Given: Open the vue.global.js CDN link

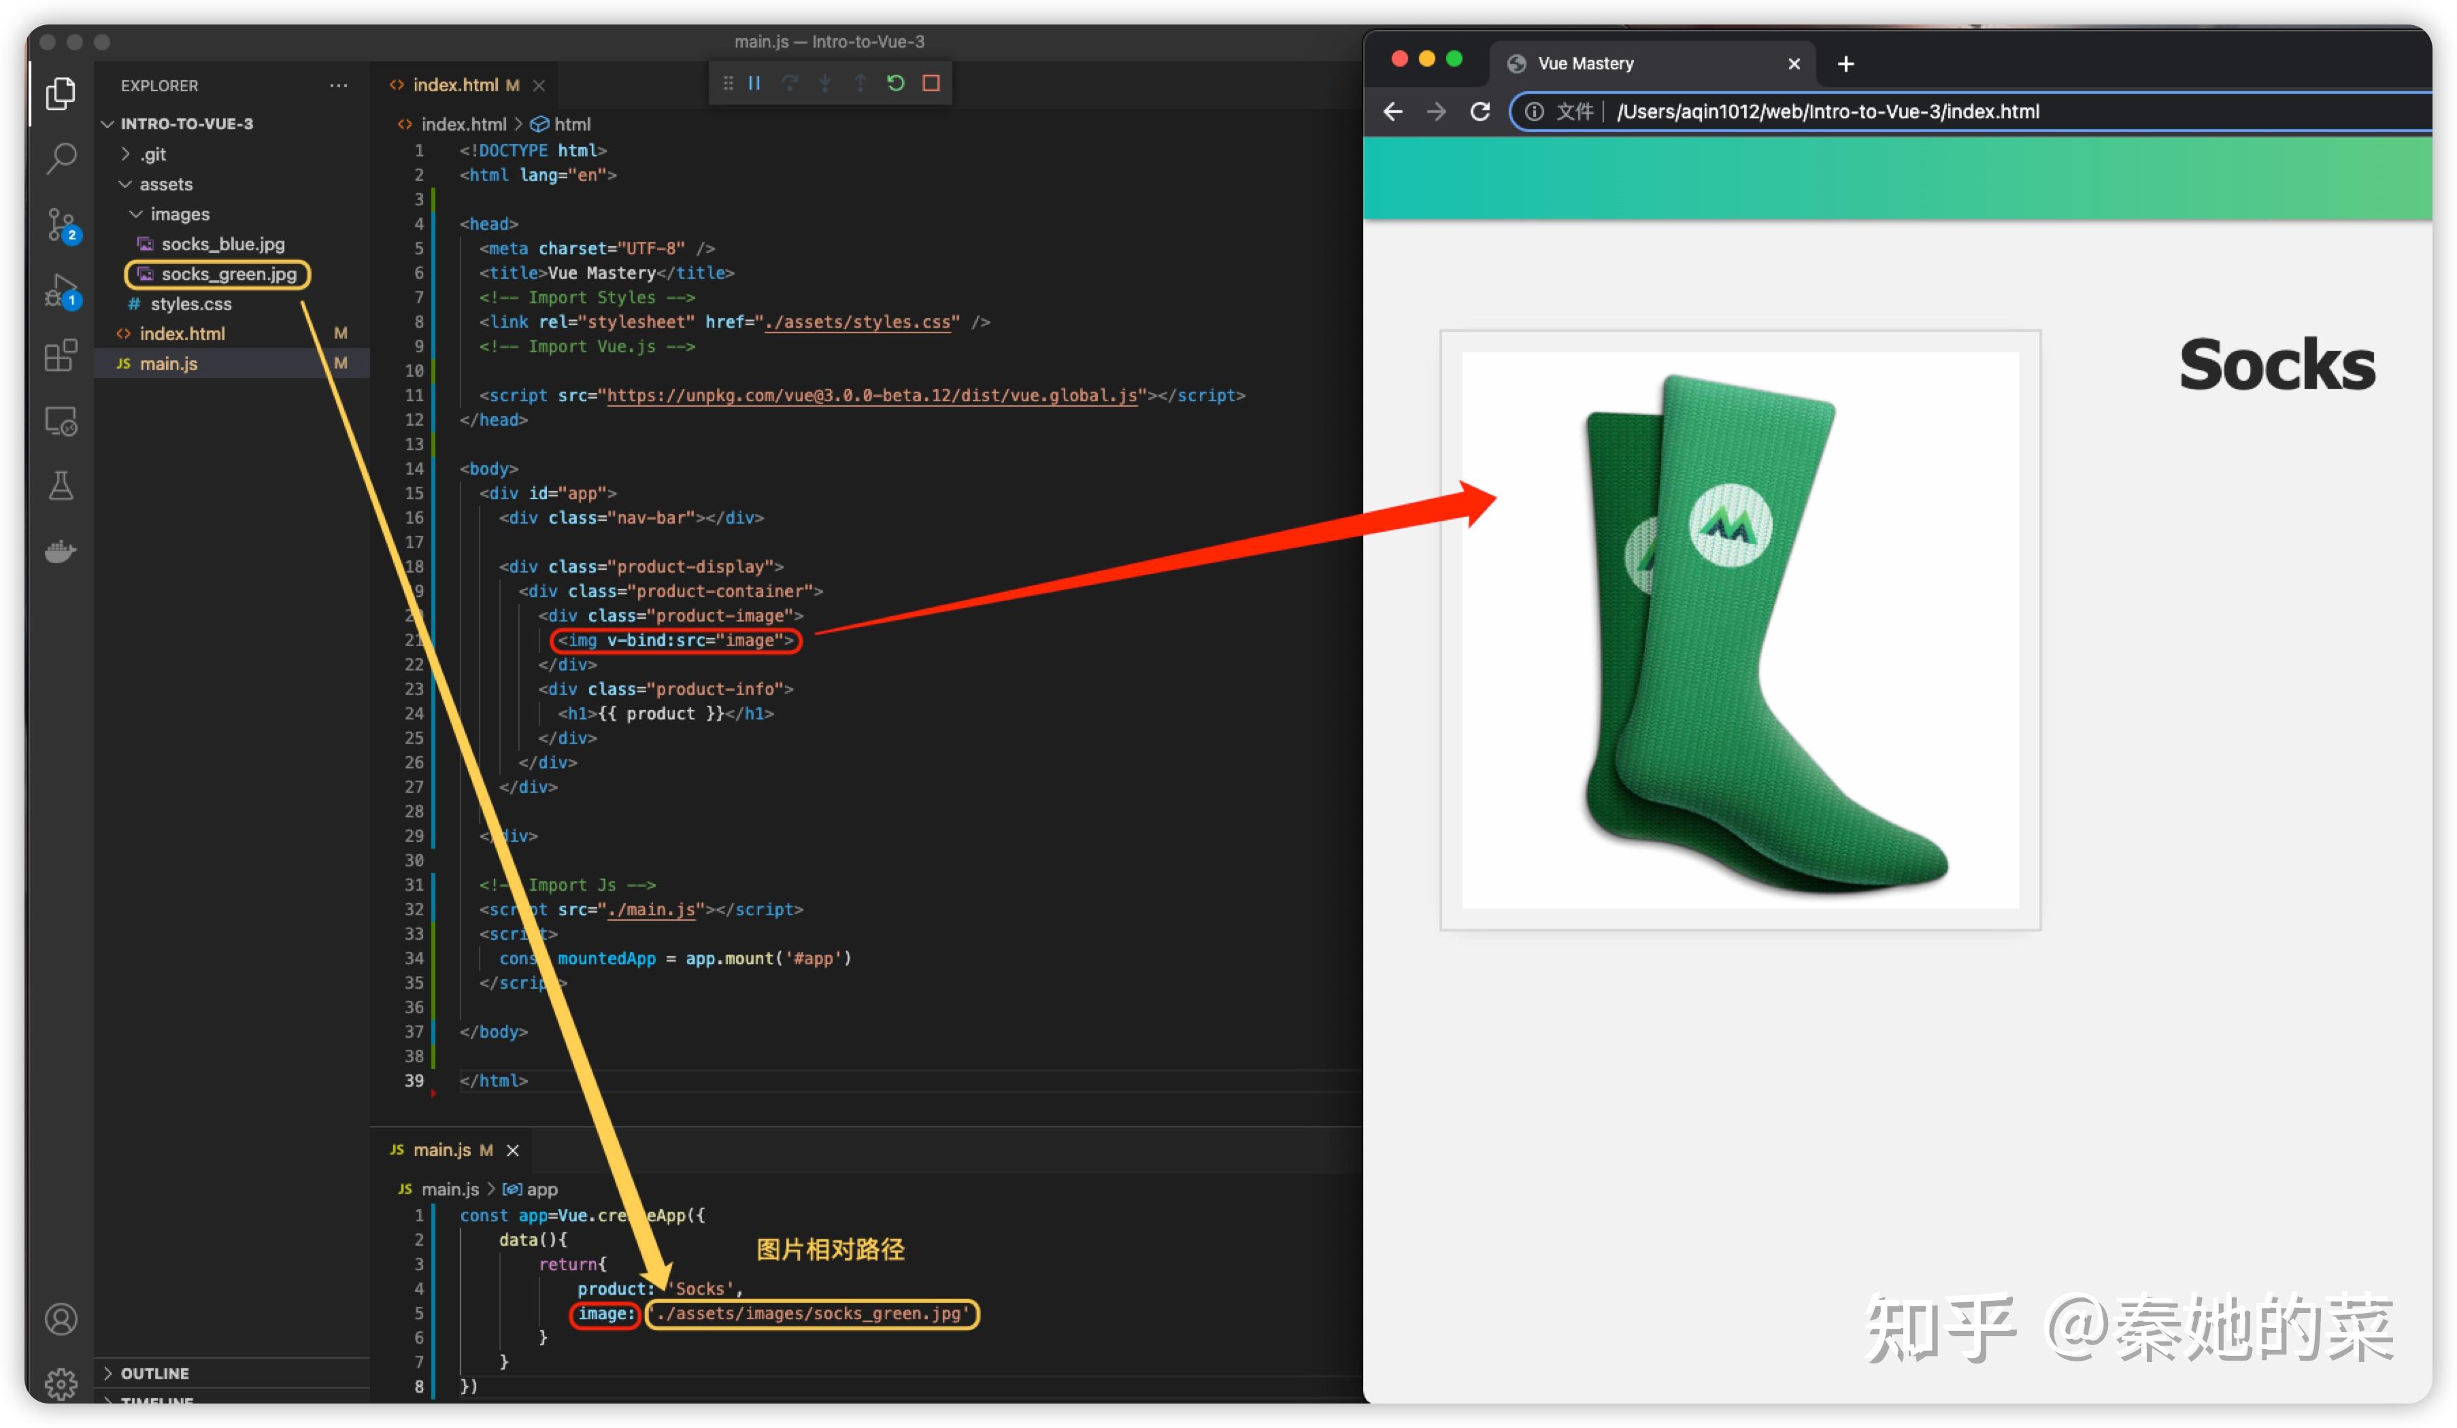Looking at the screenshot, I should pyautogui.click(x=873, y=395).
